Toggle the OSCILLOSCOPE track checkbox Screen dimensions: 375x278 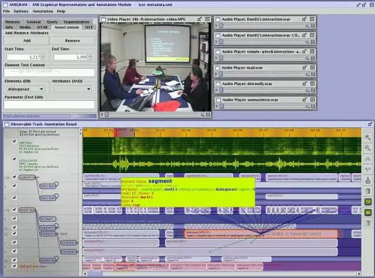click(14, 159)
